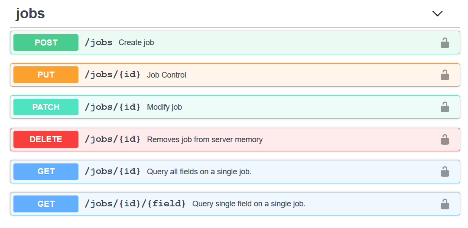Screen dimensions: 468x228
Task: Click the /jobs path in POST row
Action: click(99, 42)
